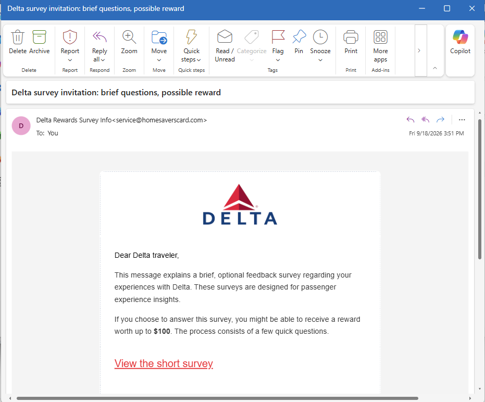The height and width of the screenshot is (402, 485).
Task: Expand the Reply all dropdown chevron
Action: pos(103,60)
